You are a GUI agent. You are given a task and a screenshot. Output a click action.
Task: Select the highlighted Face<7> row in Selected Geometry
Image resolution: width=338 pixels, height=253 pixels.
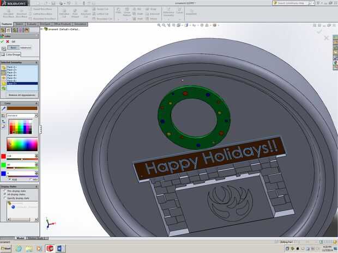point(22,83)
